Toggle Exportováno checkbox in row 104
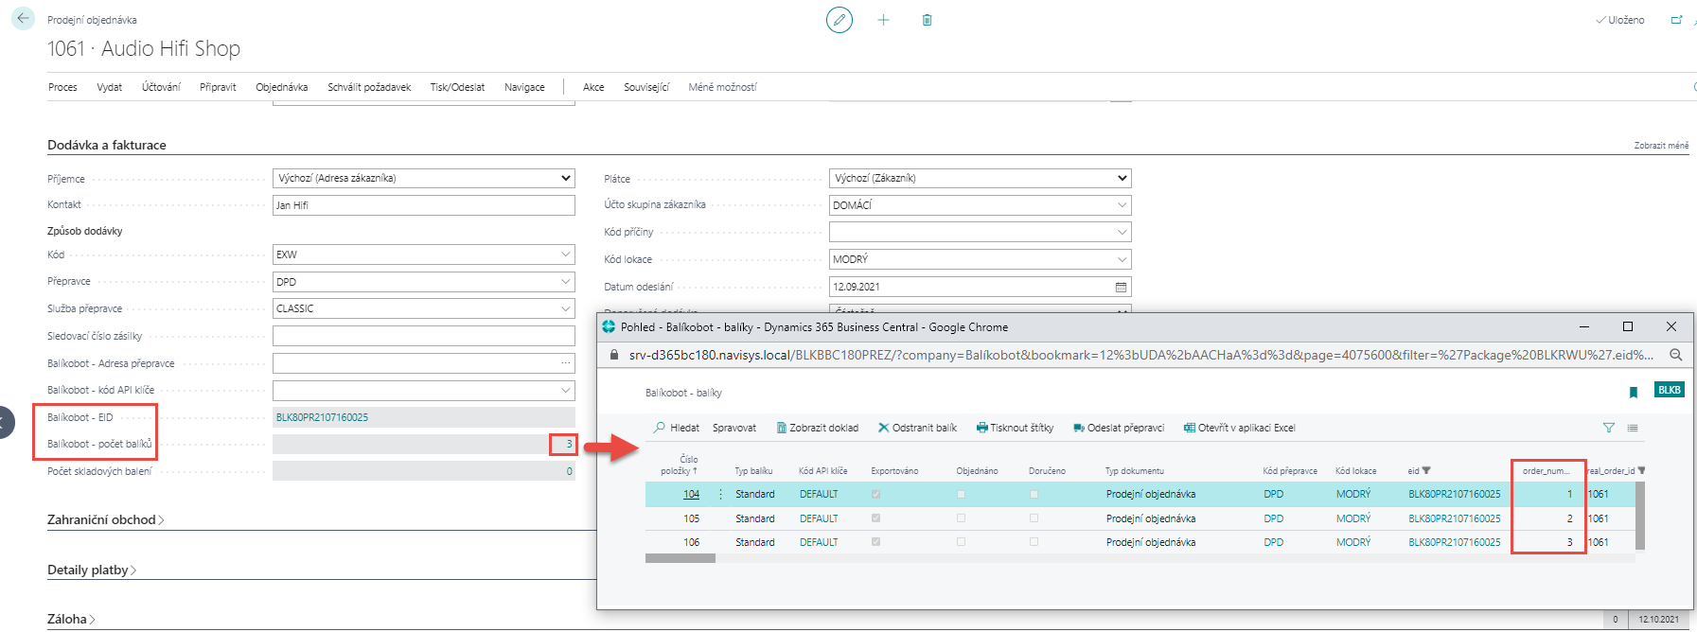Viewport: 1697px width, 632px height. tap(875, 494)
